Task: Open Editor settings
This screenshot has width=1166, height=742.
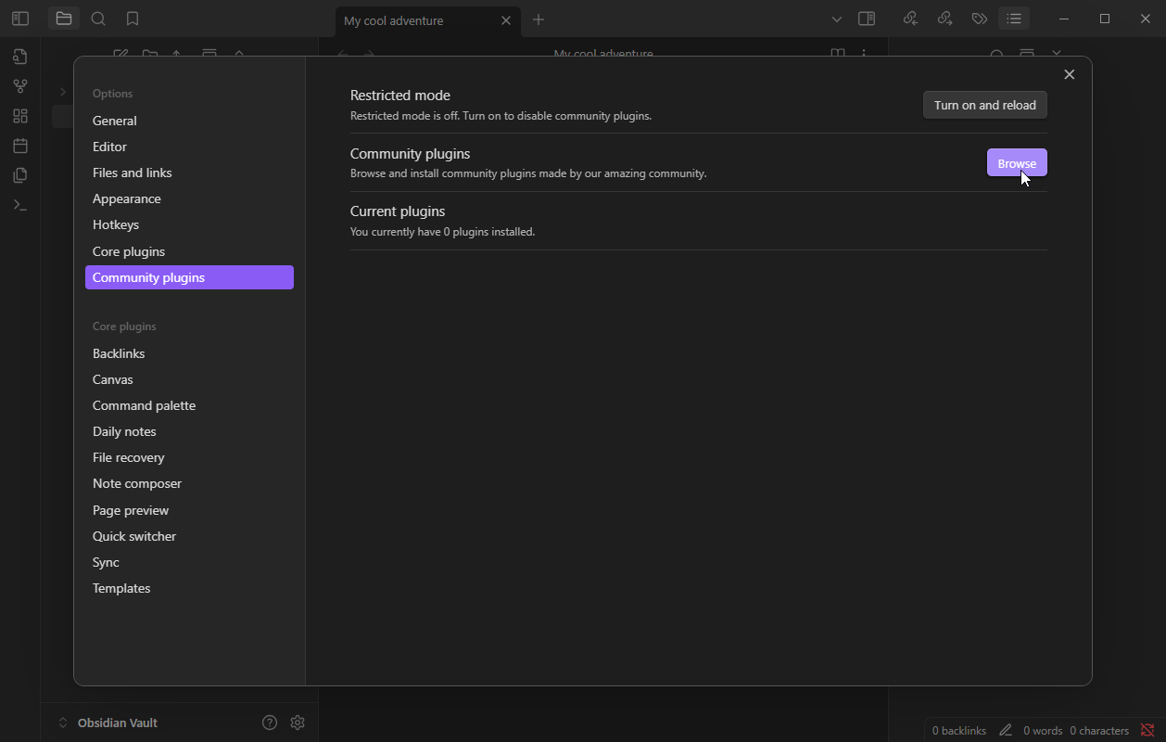Action: pyautogui.click(x=189, y=147)
